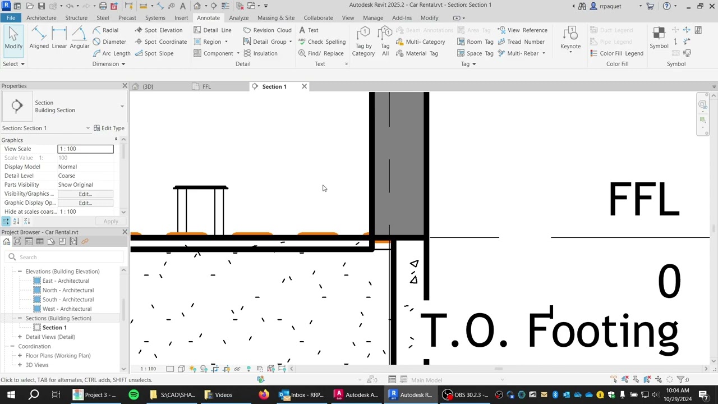Use the Detail Line tool
Viewport: 718px width, 404px height.
click(x=212, y=30)
